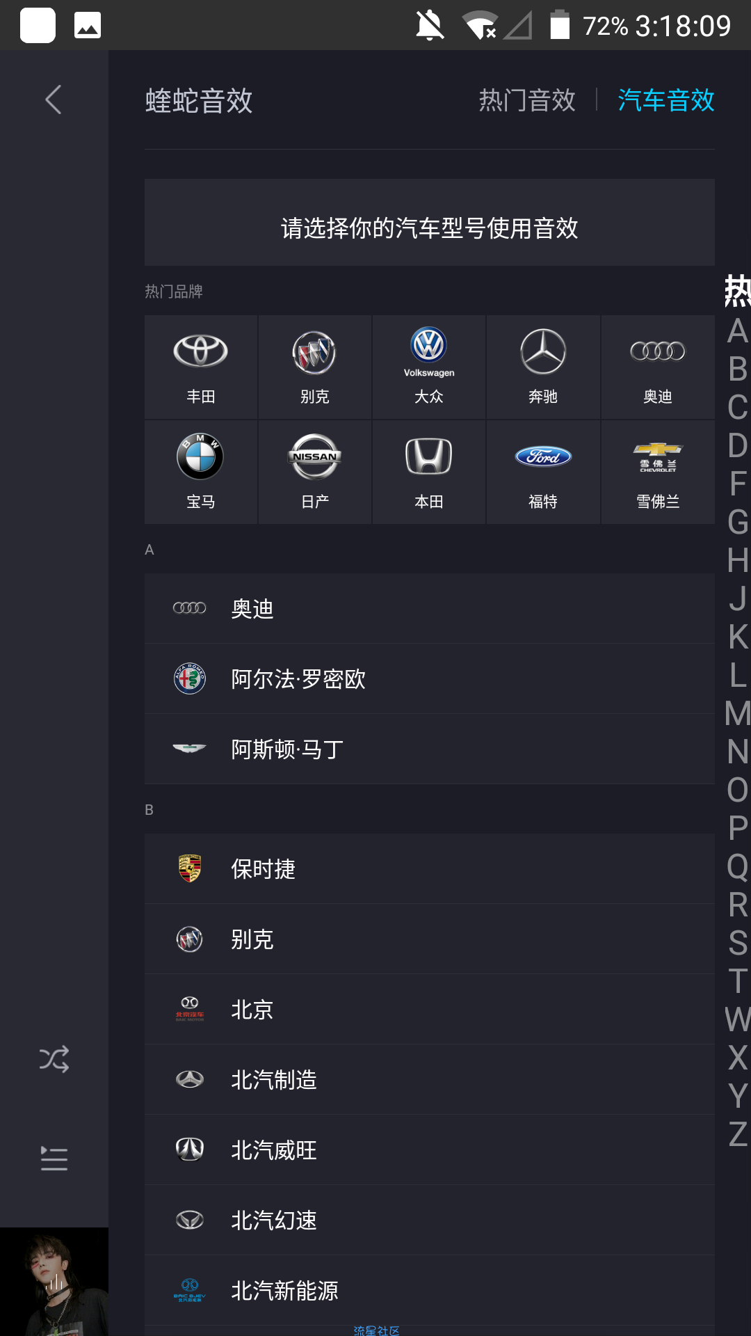Open 保时捷 list entry
Image resolution: width=751 pixels, height=1336 pixels.
click(430, 869)
